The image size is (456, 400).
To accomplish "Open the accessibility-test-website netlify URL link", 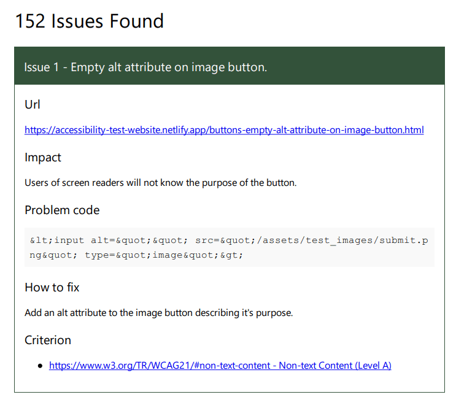I will (223, 130).
